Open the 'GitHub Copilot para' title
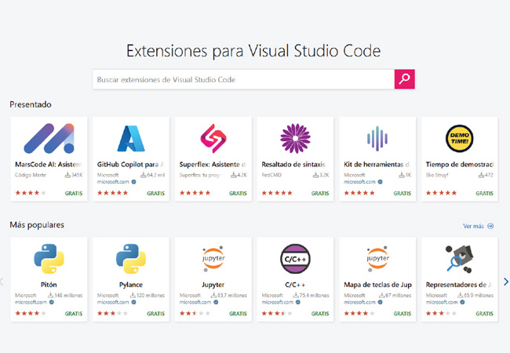Image resolution: width=510 pixels, height=353 pixels. pyautogui.click(x=130, y=165)
